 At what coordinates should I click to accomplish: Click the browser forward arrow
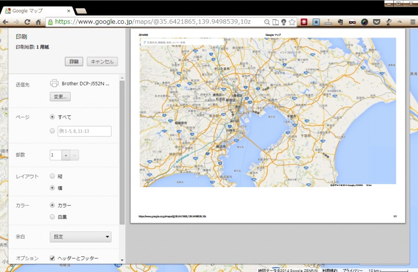16,22
